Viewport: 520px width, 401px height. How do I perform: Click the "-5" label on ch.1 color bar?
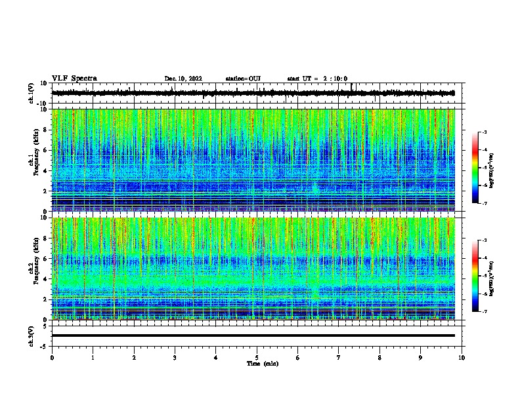pyautogui.click(x=485, y=168)
